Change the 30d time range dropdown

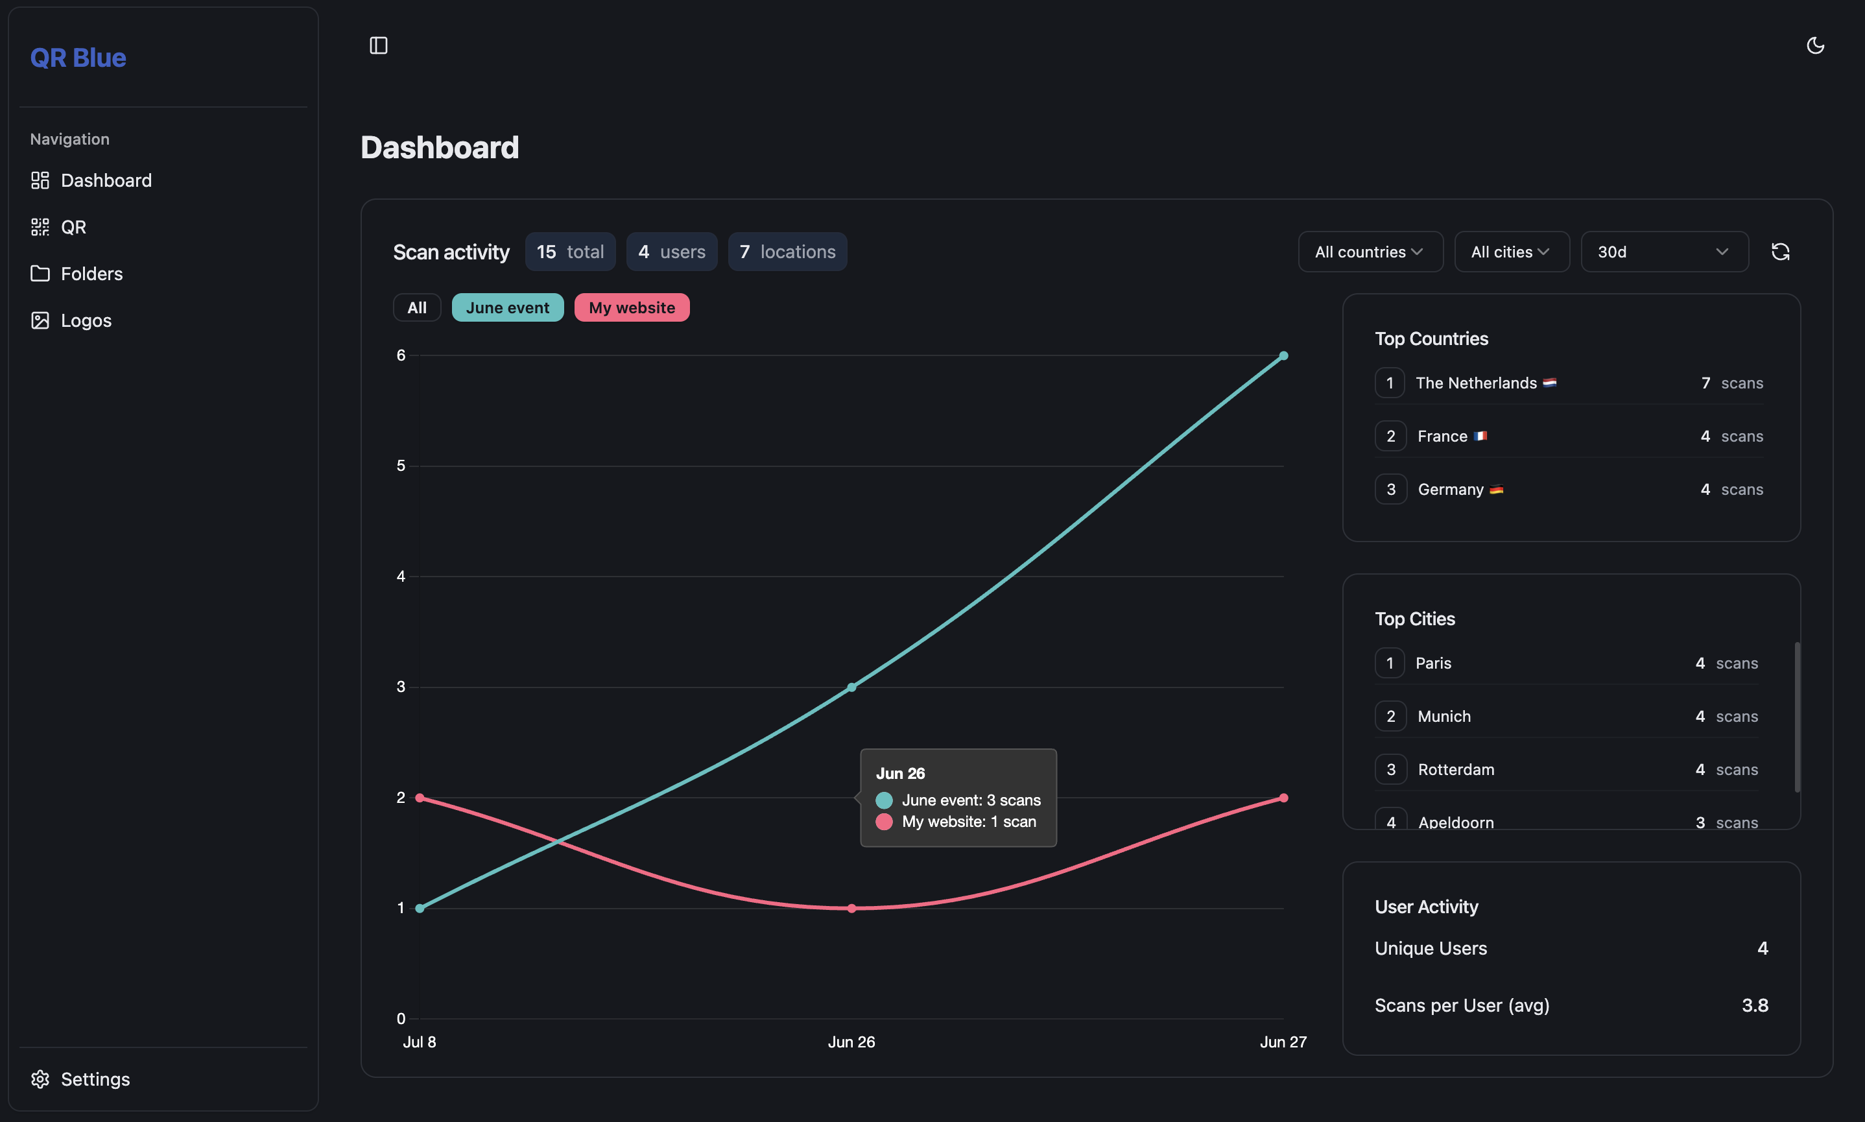[x=1665, y=251]
